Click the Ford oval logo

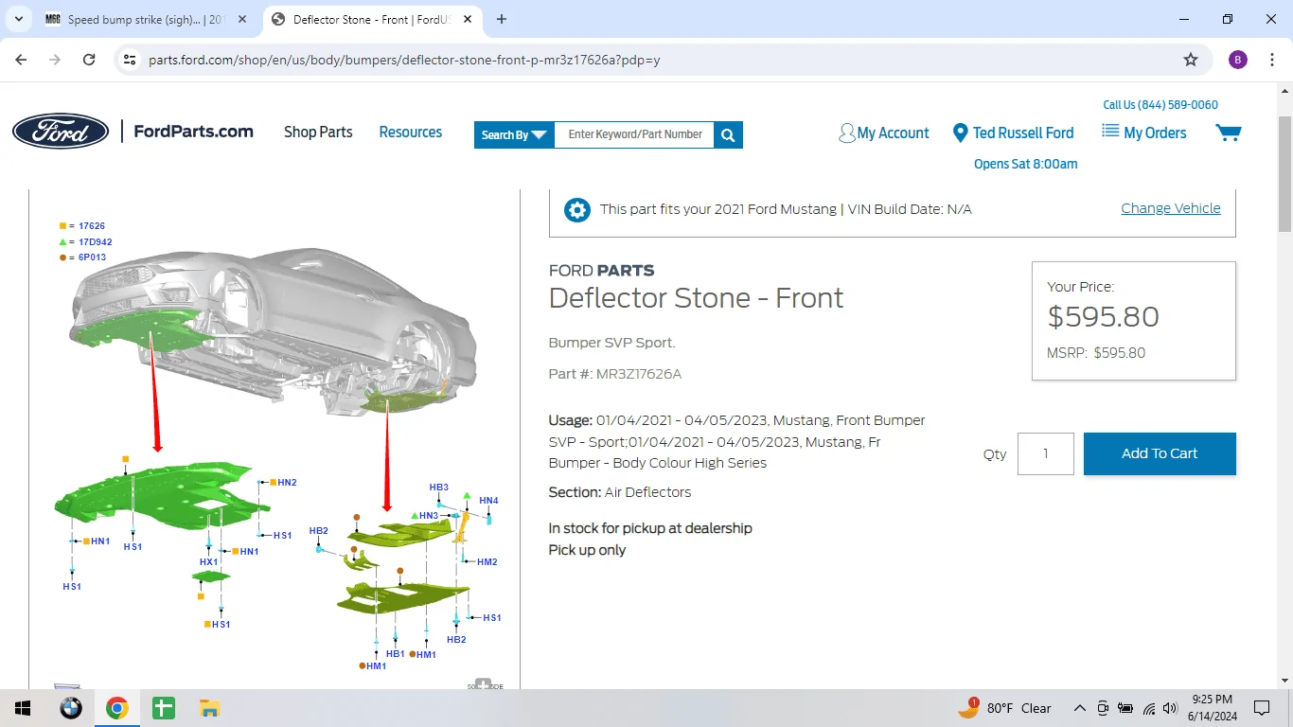(x=61, y=132)
